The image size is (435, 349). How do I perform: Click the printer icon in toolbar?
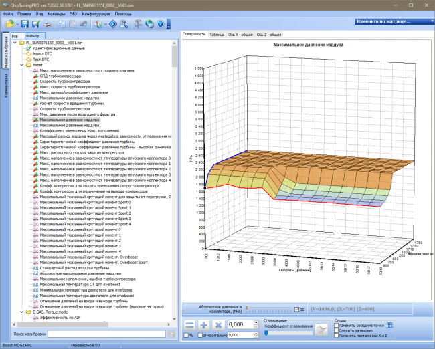(x=47, y=24)
